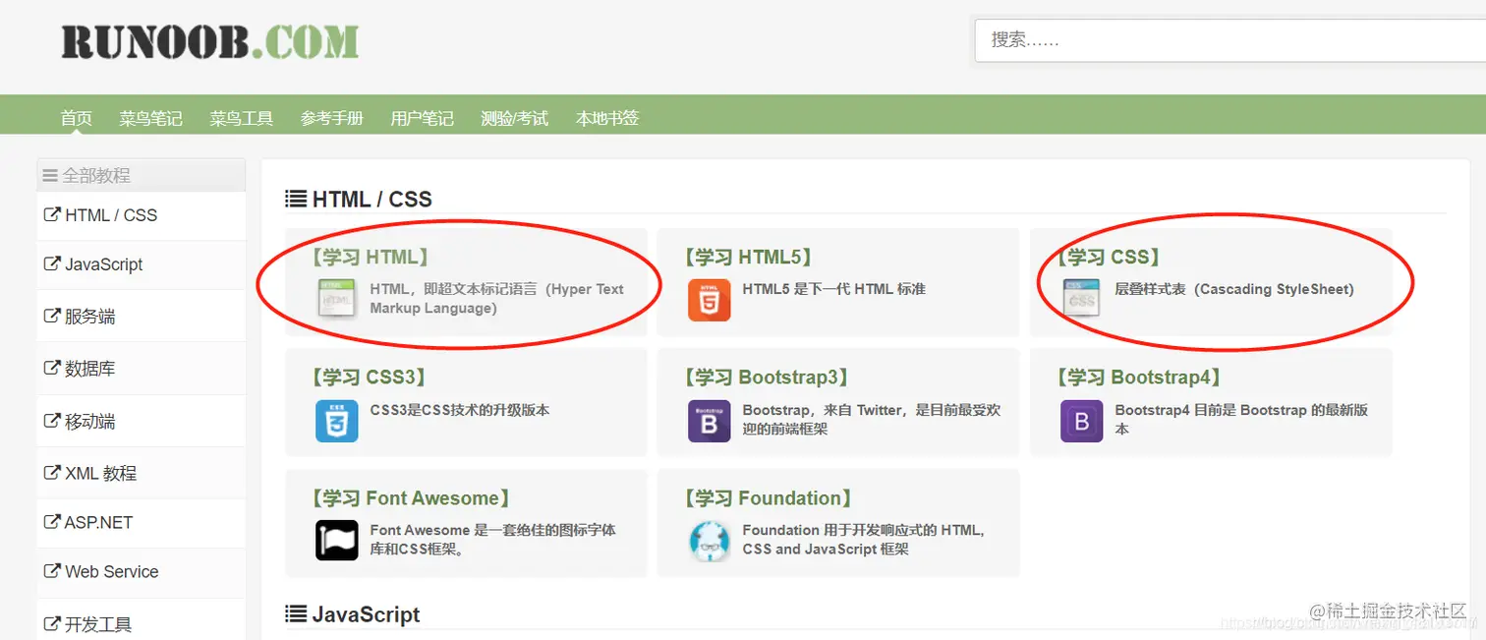Click the 'JavaScript' section heading at bottom
The width and height of the screenshot is (1486, 640).
[366, 614]
